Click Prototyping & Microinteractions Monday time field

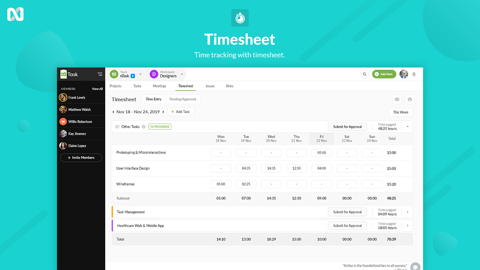click(x=221, y=153)
